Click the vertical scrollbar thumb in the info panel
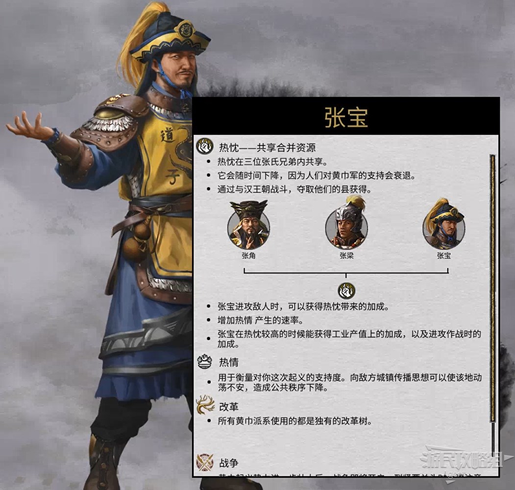Viewport: 515px width, 490px height. [x=492, y=288]
